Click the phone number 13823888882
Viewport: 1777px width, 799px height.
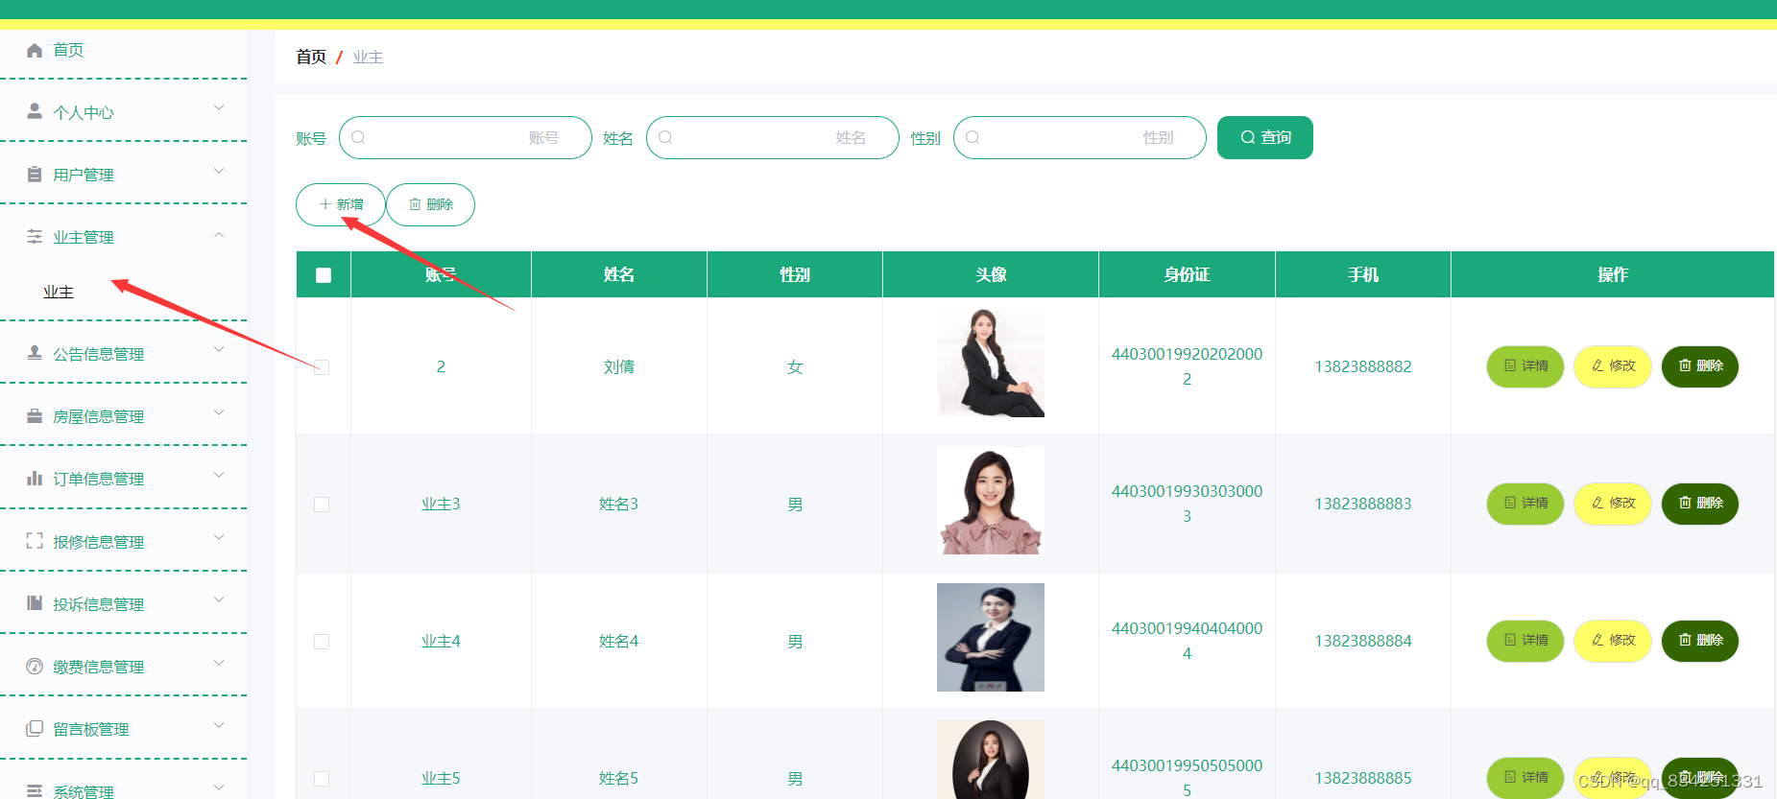[1362, 366]
